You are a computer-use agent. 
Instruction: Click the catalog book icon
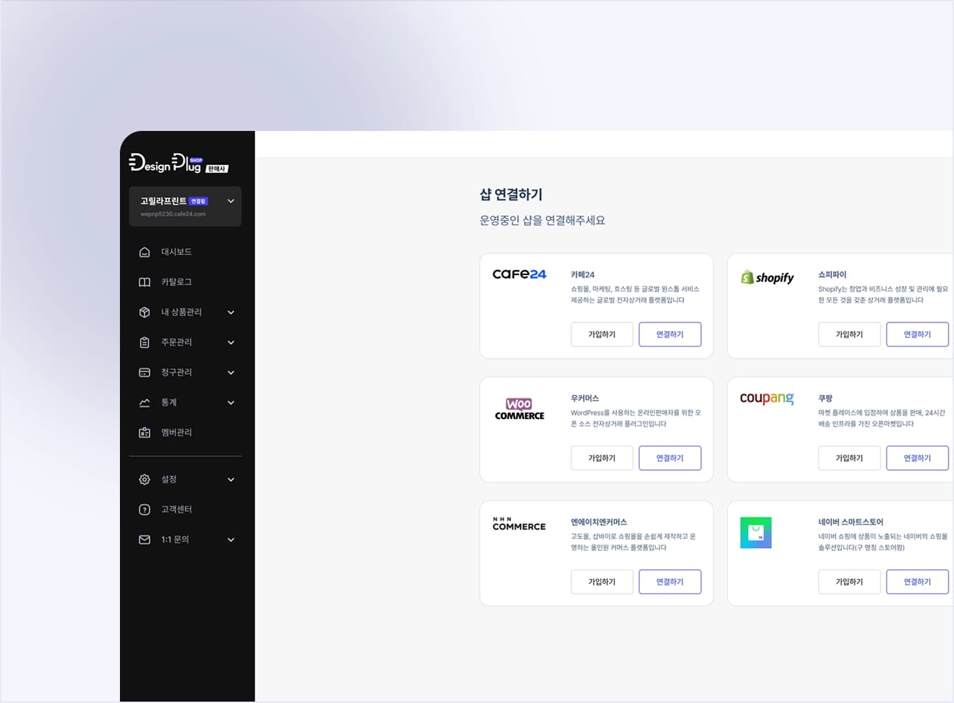click(145, 282)
